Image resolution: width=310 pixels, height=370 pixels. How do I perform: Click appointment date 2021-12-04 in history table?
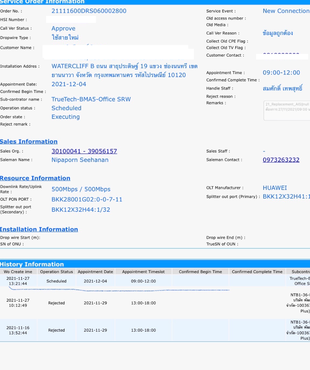(95, 281)
